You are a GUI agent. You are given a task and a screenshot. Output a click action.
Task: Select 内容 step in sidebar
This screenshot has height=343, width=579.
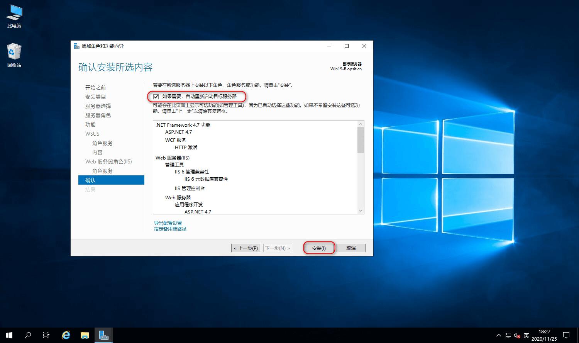tap(97, 153)
